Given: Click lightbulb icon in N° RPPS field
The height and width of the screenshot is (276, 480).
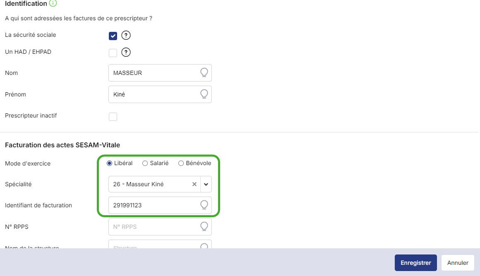Looking at the screenshot, I should (x=204, y=226).
